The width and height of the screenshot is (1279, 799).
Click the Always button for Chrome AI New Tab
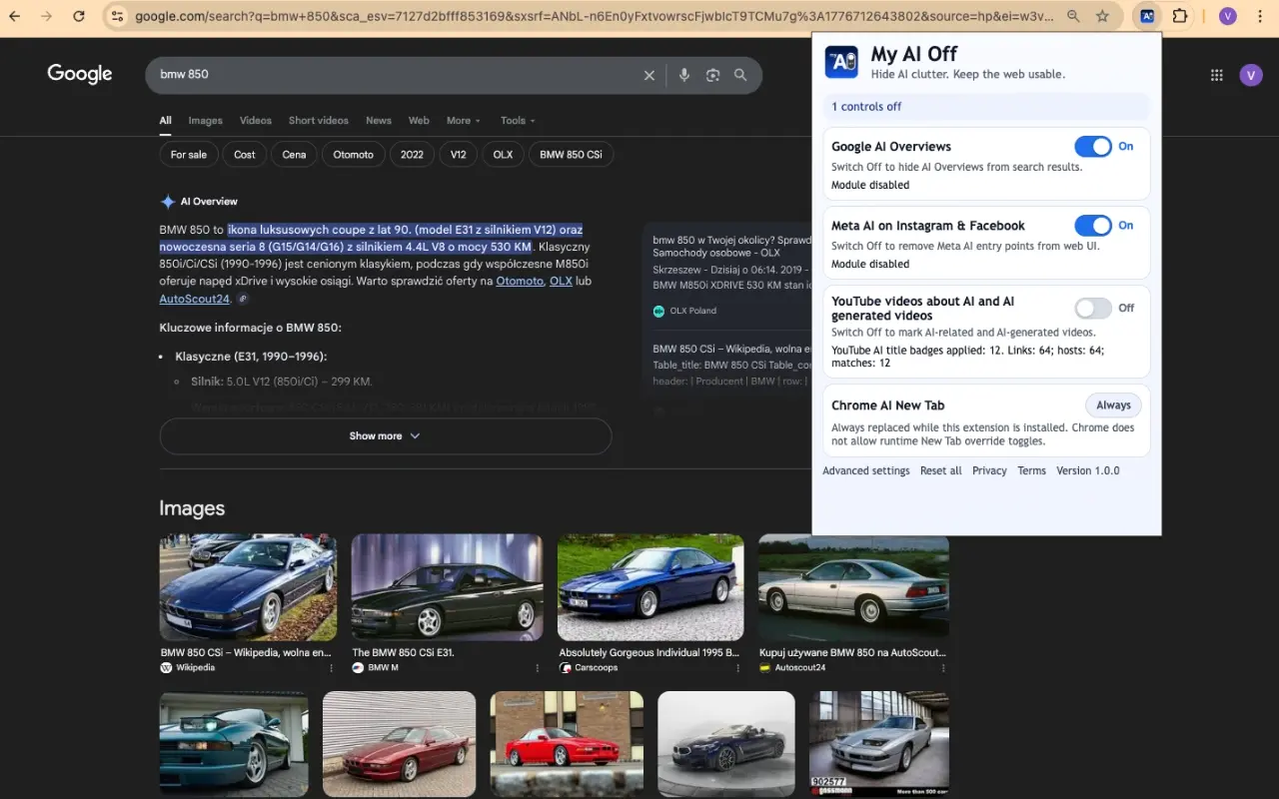1113,405
